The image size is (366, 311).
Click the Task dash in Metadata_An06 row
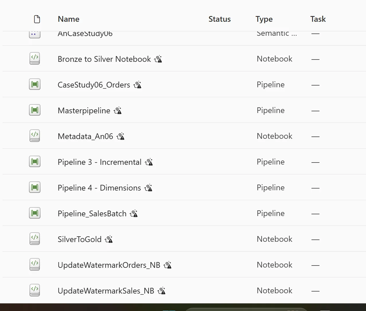[x=316, y=136]
